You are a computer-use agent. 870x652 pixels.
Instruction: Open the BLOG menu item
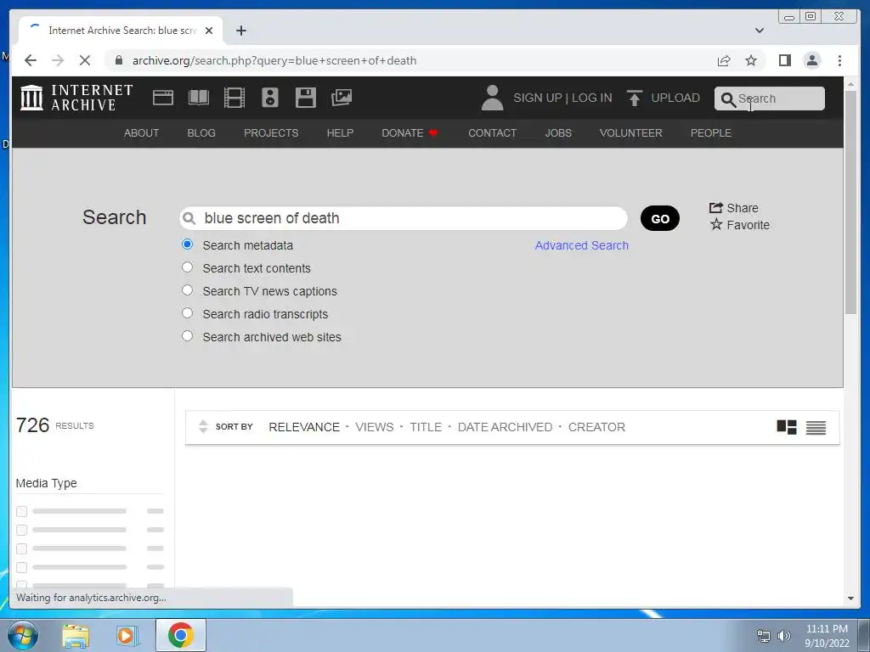(x=201, y=133)
